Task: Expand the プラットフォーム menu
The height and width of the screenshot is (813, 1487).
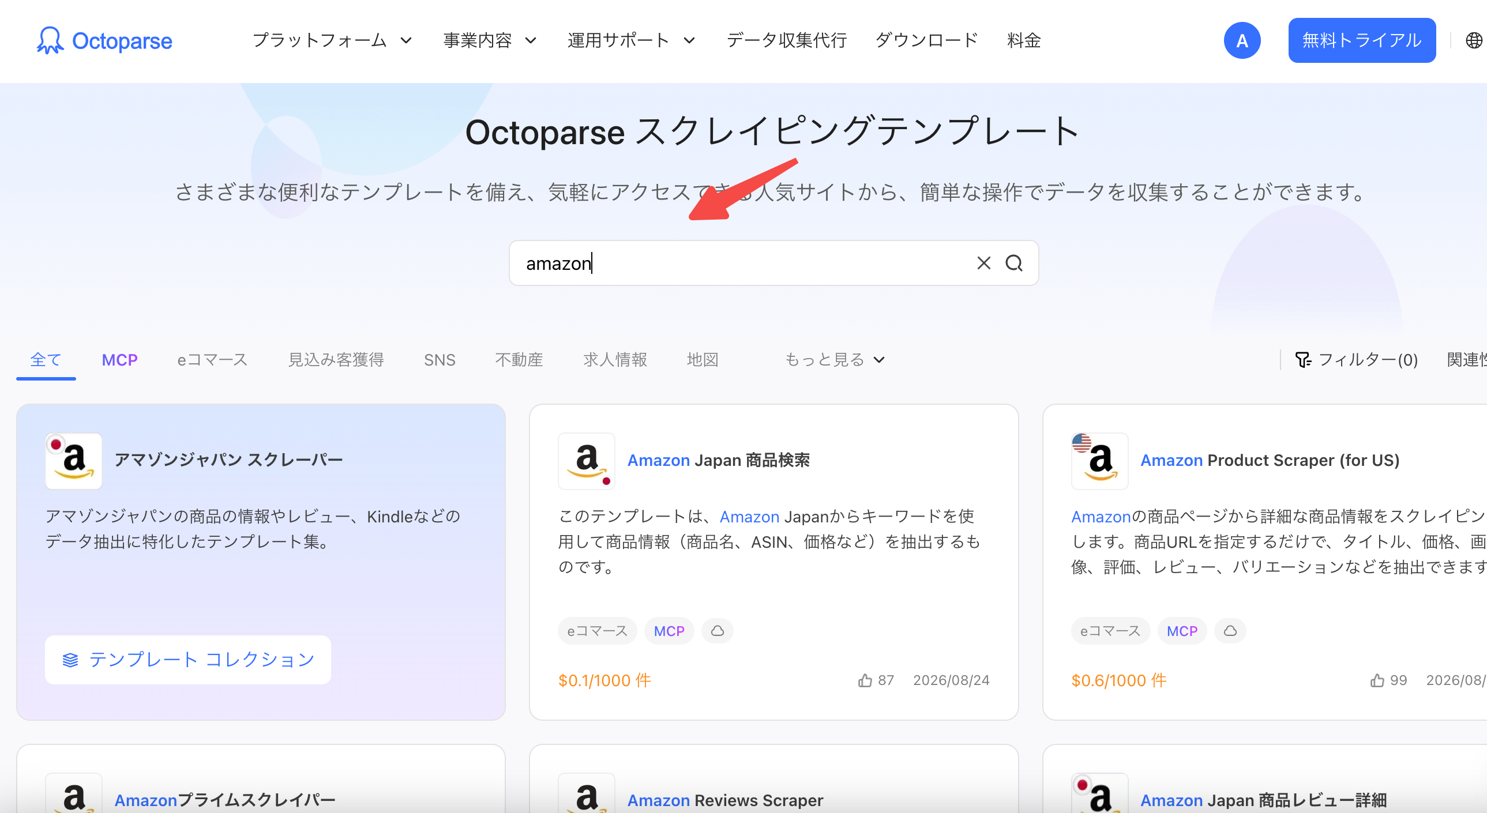Action: coord(332,40)
